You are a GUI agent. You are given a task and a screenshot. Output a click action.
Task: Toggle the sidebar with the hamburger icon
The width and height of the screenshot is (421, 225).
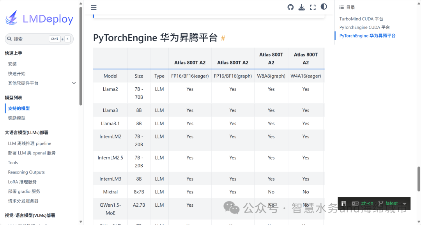pos(94,7)
